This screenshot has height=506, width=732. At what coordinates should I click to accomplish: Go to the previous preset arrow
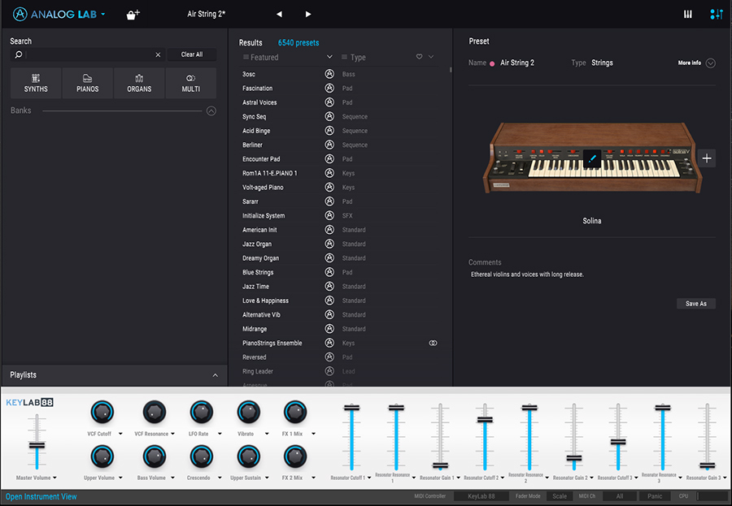point(279,15)
